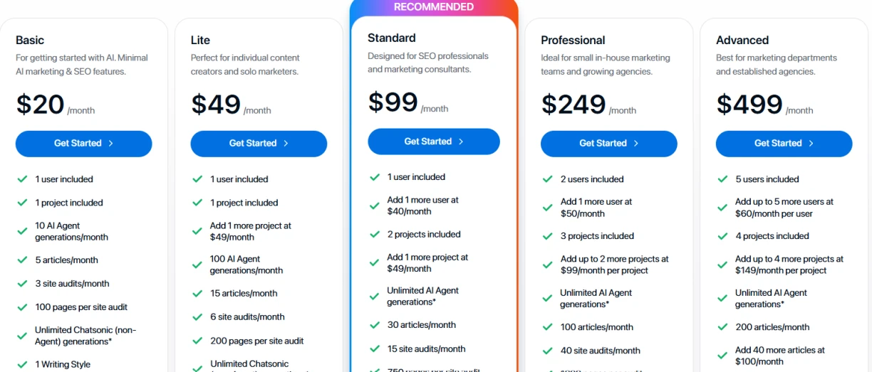Click checkmark beside '40 site audits/month'

tap(547, 351)
